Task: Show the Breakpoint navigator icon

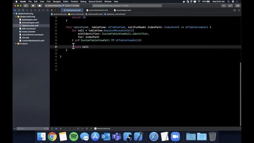Action: click(x=43, y=10)
